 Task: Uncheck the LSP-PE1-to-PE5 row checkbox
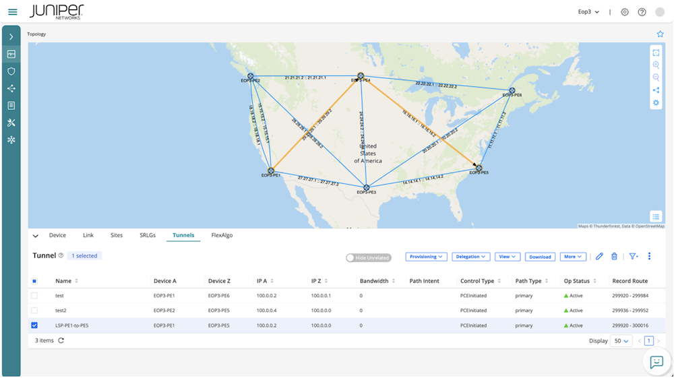34,325
